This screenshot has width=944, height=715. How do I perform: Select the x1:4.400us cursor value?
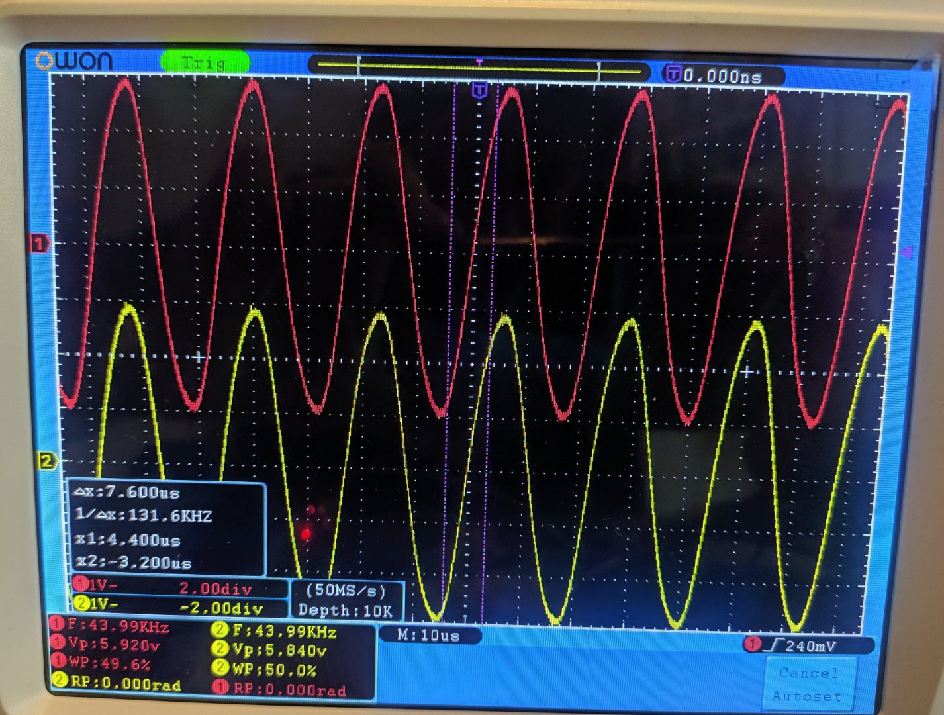click(x=129, y=540)
